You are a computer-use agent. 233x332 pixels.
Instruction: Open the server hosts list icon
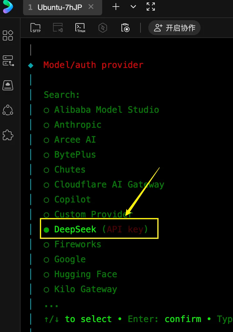coord(8,60)
